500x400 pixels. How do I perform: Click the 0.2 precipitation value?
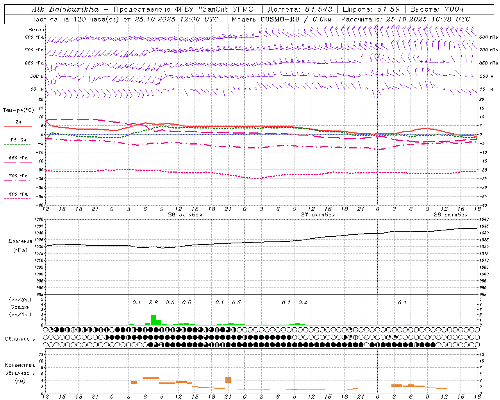click(x=170, y=303)
